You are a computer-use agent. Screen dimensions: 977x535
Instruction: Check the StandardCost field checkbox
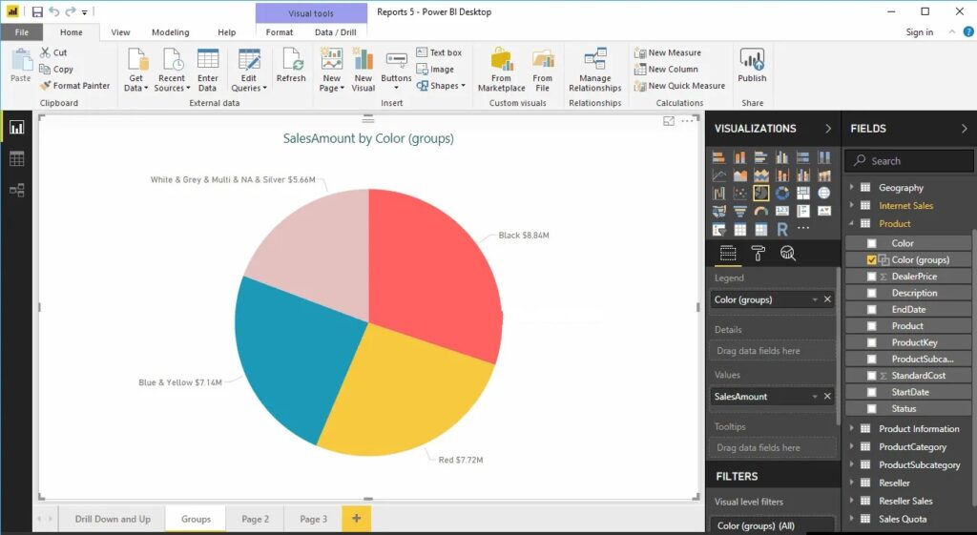point(872,376)
